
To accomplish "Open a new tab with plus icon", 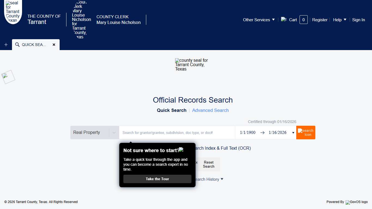I will pyautogui.click(x=6, y=45).
